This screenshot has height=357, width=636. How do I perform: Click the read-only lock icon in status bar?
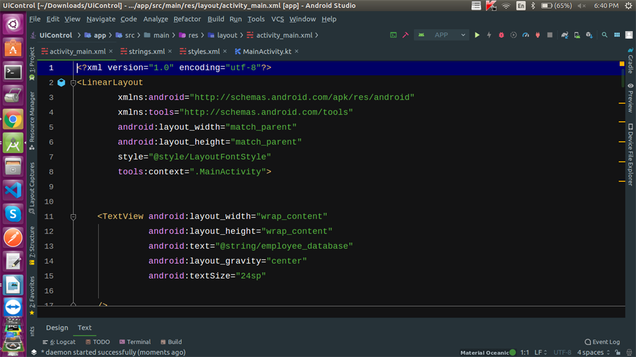tap(617, 353)
